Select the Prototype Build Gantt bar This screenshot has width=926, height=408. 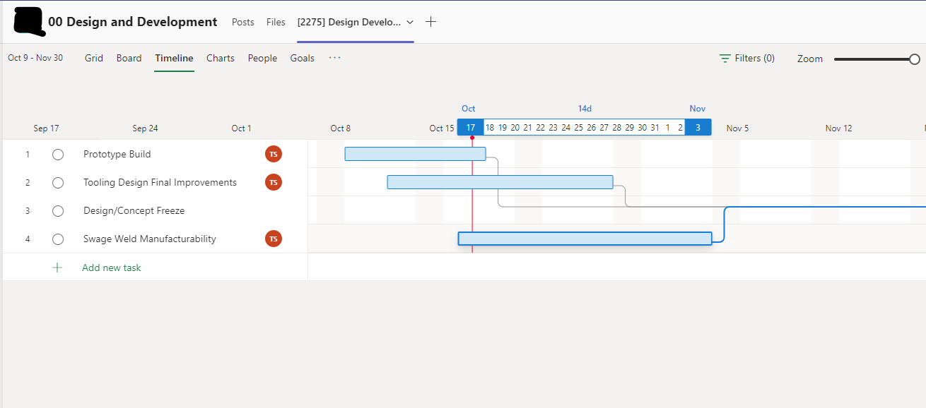pos(416,154)
